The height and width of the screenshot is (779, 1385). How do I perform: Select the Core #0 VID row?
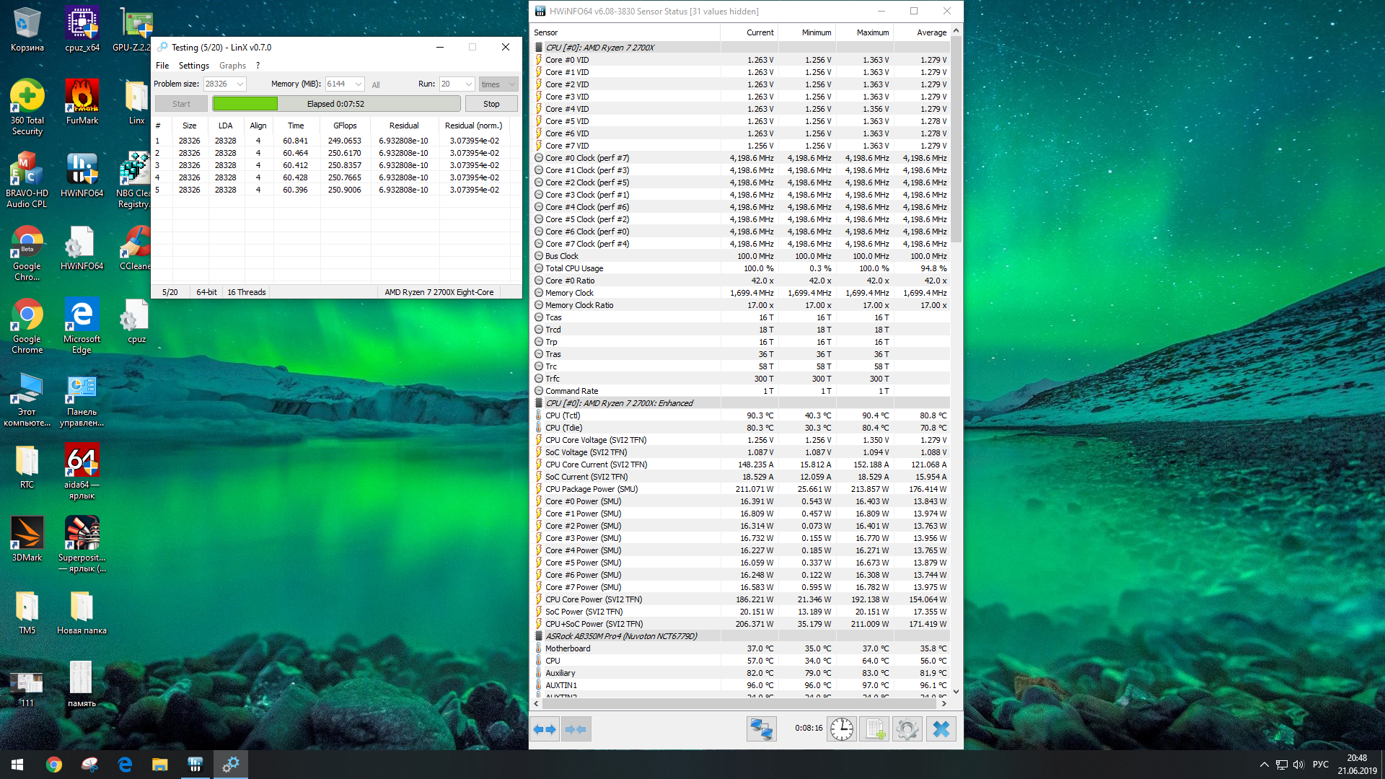click(741, 60)
